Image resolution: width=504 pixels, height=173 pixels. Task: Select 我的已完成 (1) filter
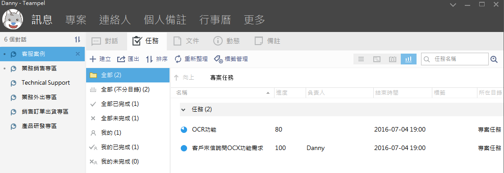[x=128, y=147]
